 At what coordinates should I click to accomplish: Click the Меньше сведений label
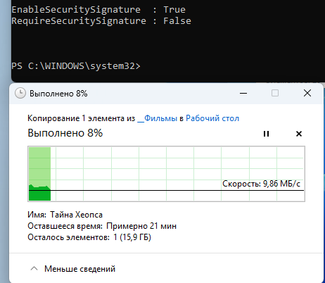click(x=79, y=269)
